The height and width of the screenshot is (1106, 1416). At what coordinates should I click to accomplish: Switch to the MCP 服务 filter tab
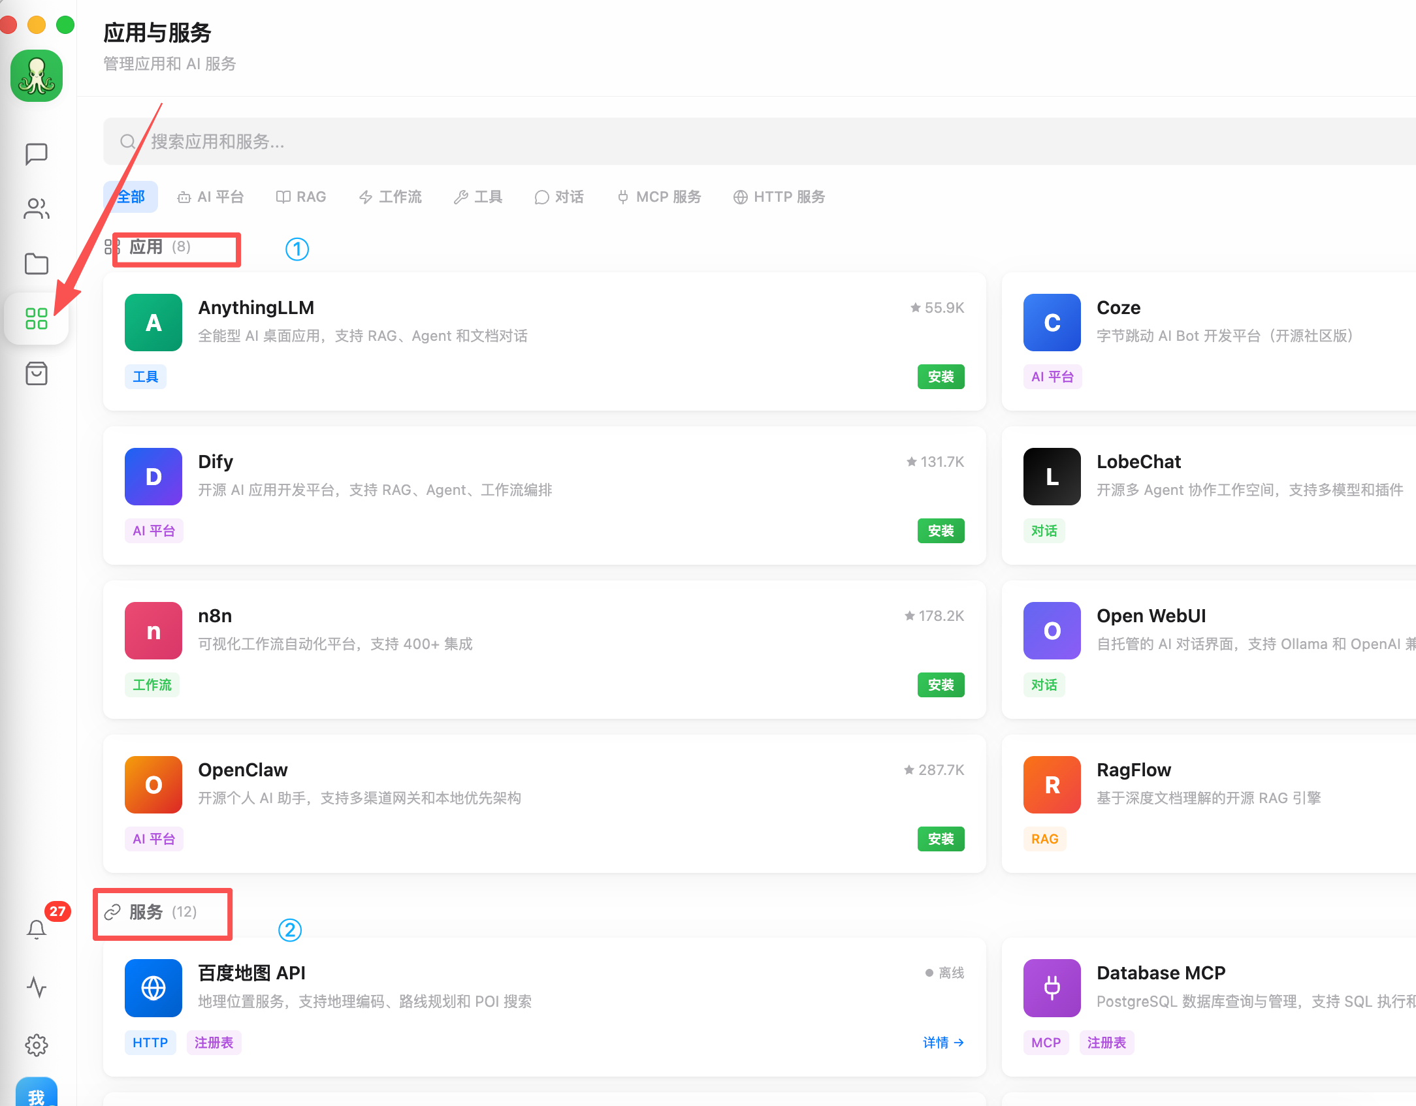pyautogui.click(x=658, y=197)
